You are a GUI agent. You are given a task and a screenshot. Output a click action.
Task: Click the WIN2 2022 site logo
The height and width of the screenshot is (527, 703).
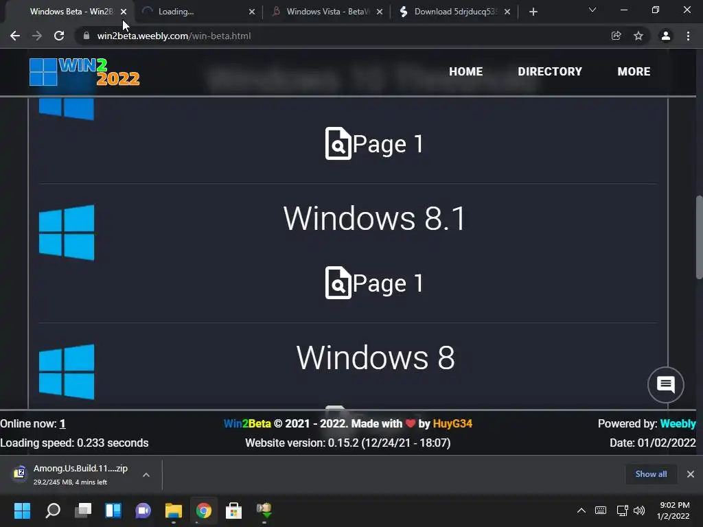(x=84, y=71)
